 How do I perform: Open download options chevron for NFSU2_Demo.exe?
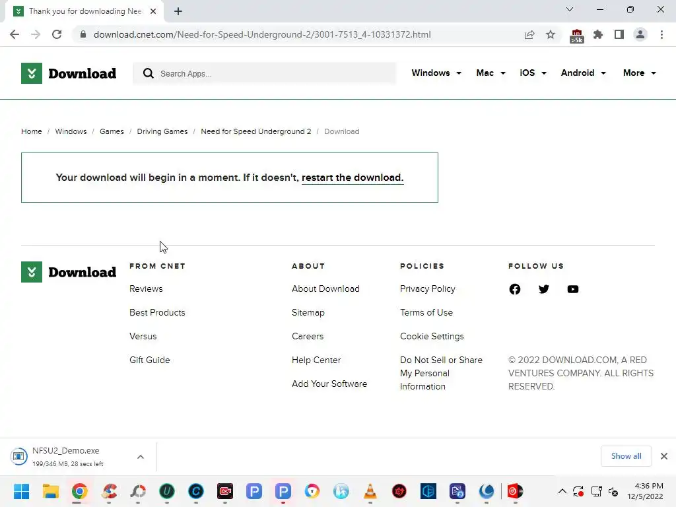(x=141, y=457)
